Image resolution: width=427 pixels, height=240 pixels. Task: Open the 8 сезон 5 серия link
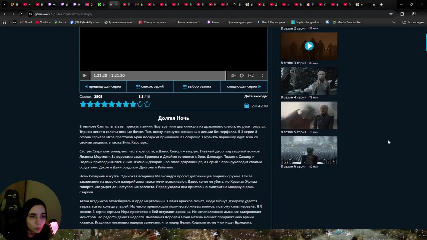(x=294, y=132)
